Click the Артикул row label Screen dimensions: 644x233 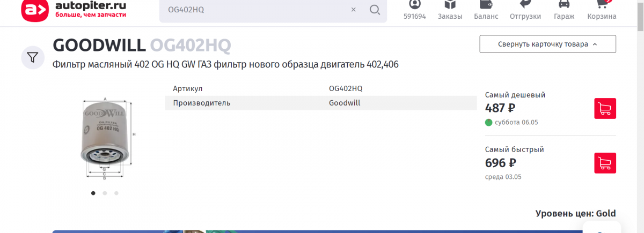[188, 88]
